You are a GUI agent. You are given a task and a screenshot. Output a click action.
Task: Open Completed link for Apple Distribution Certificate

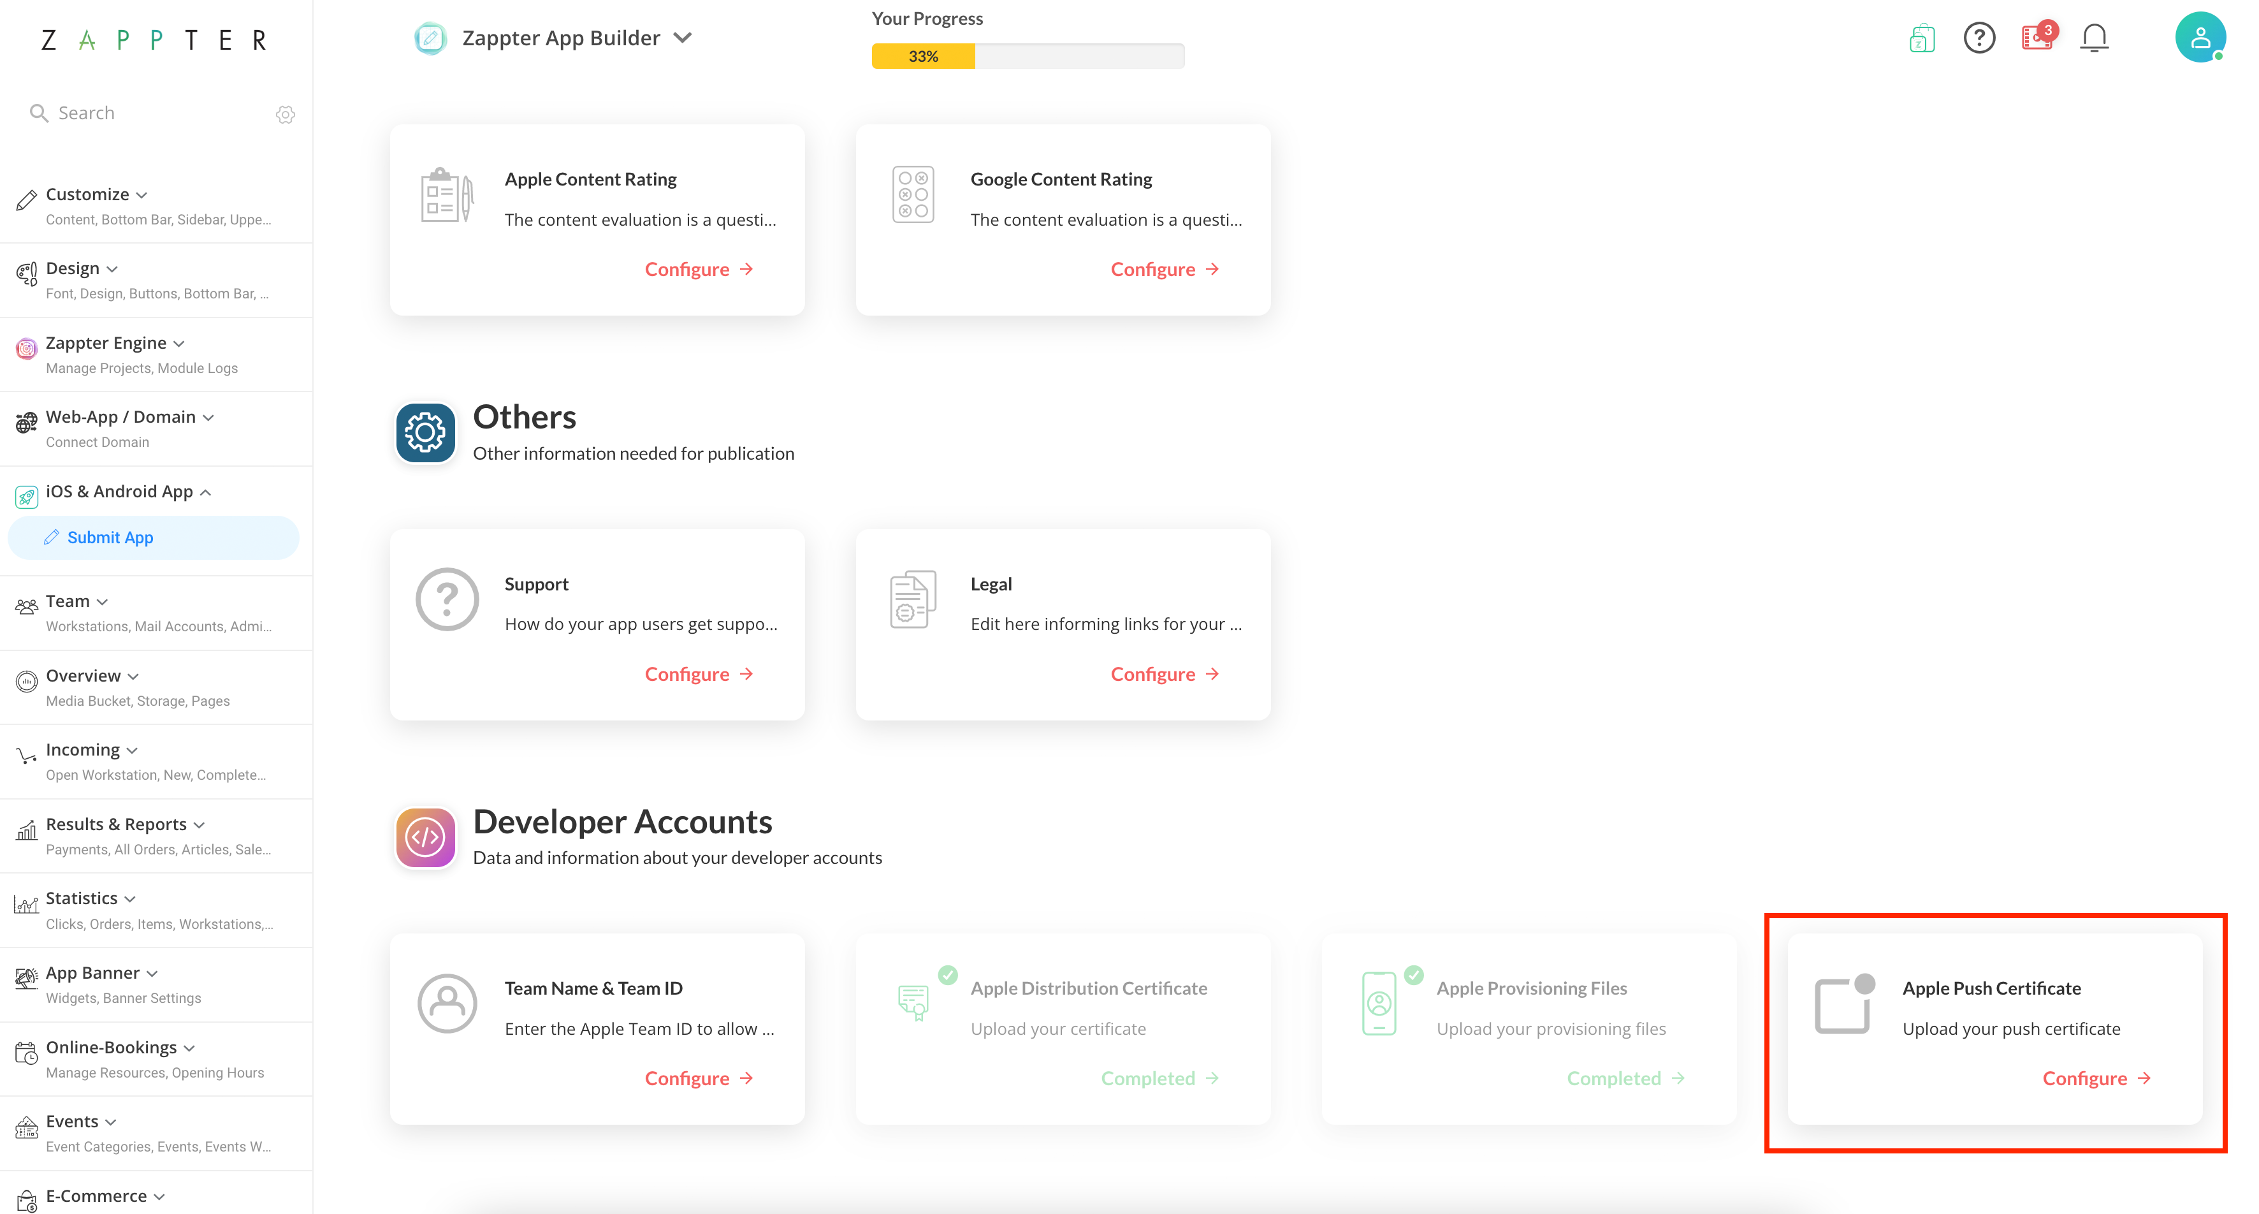pyautogui.click(x=1159, y=1078)
